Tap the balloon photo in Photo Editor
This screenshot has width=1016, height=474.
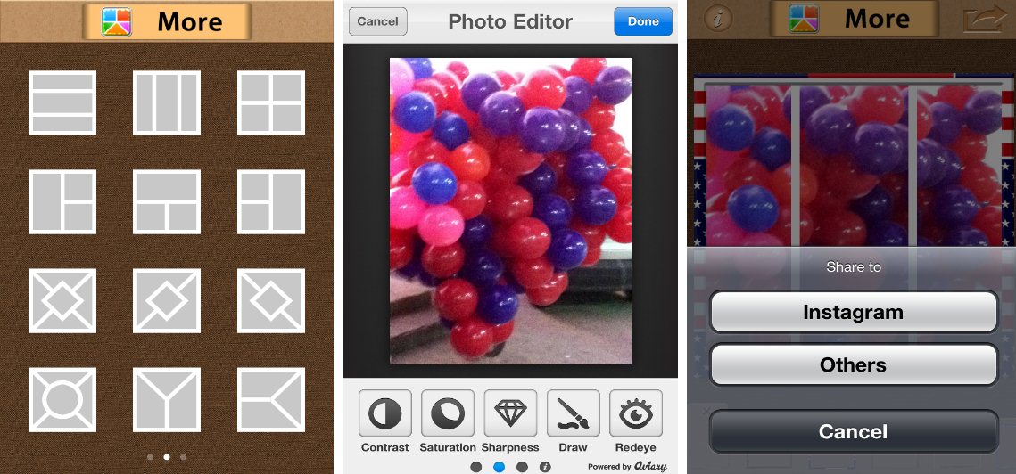point(510,211)
